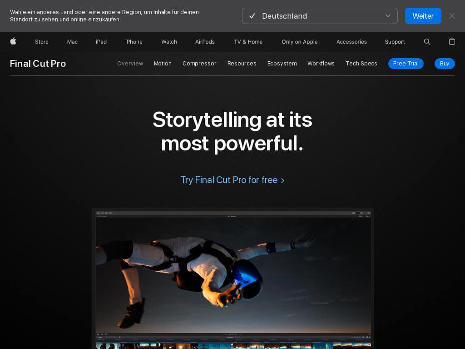Go to the Tech Specs tab
Image resolution: width=465 pixels, height=349 pixels.
pyautogui.click(x=361, y=64)
